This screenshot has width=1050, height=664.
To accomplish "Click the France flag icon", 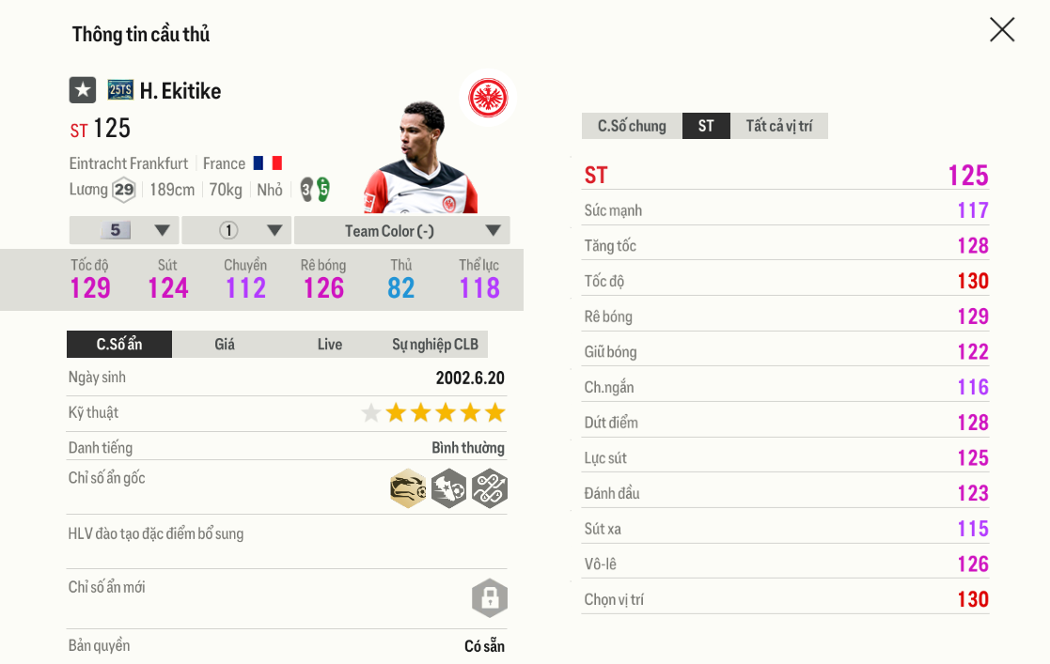I will [268, 163].
